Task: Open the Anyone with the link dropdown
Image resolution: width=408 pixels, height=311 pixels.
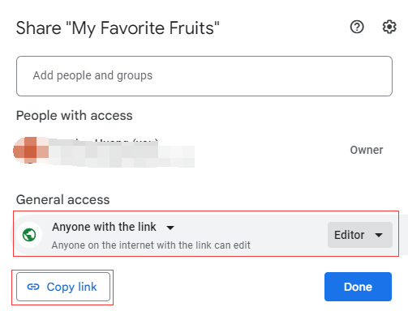Action: [x=114, y=227]
